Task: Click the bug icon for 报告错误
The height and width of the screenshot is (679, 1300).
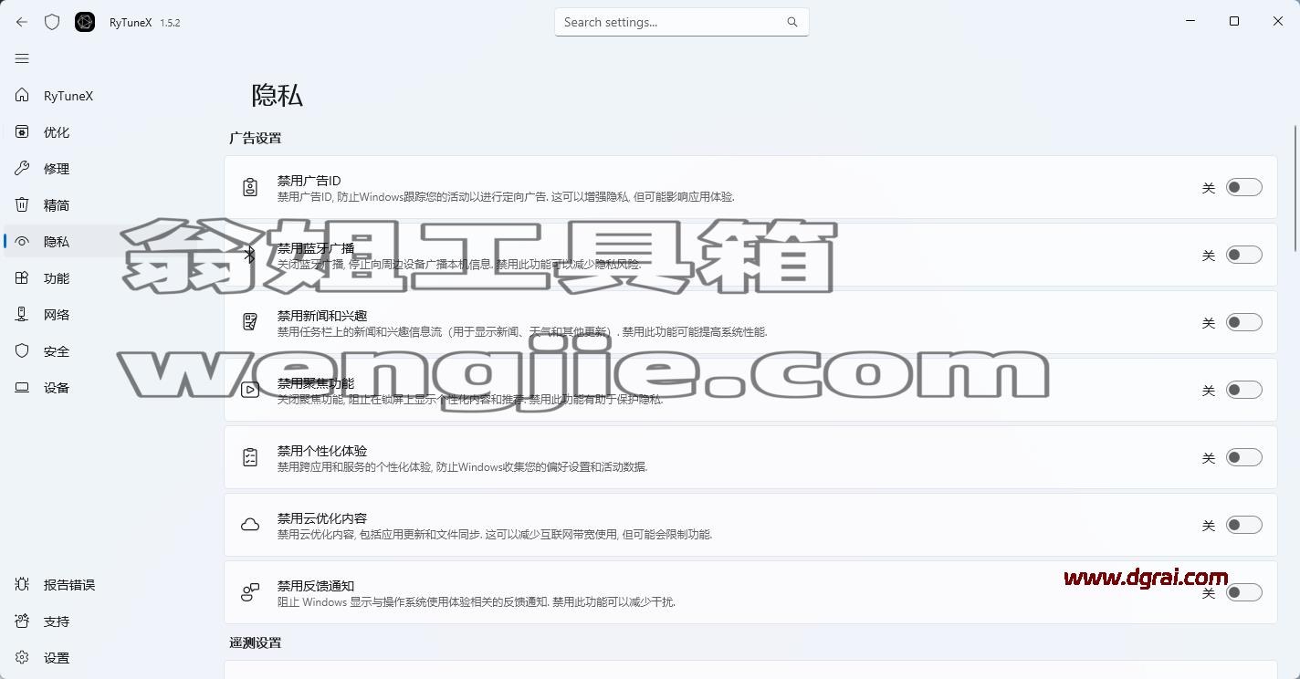Action: (22, 585)
